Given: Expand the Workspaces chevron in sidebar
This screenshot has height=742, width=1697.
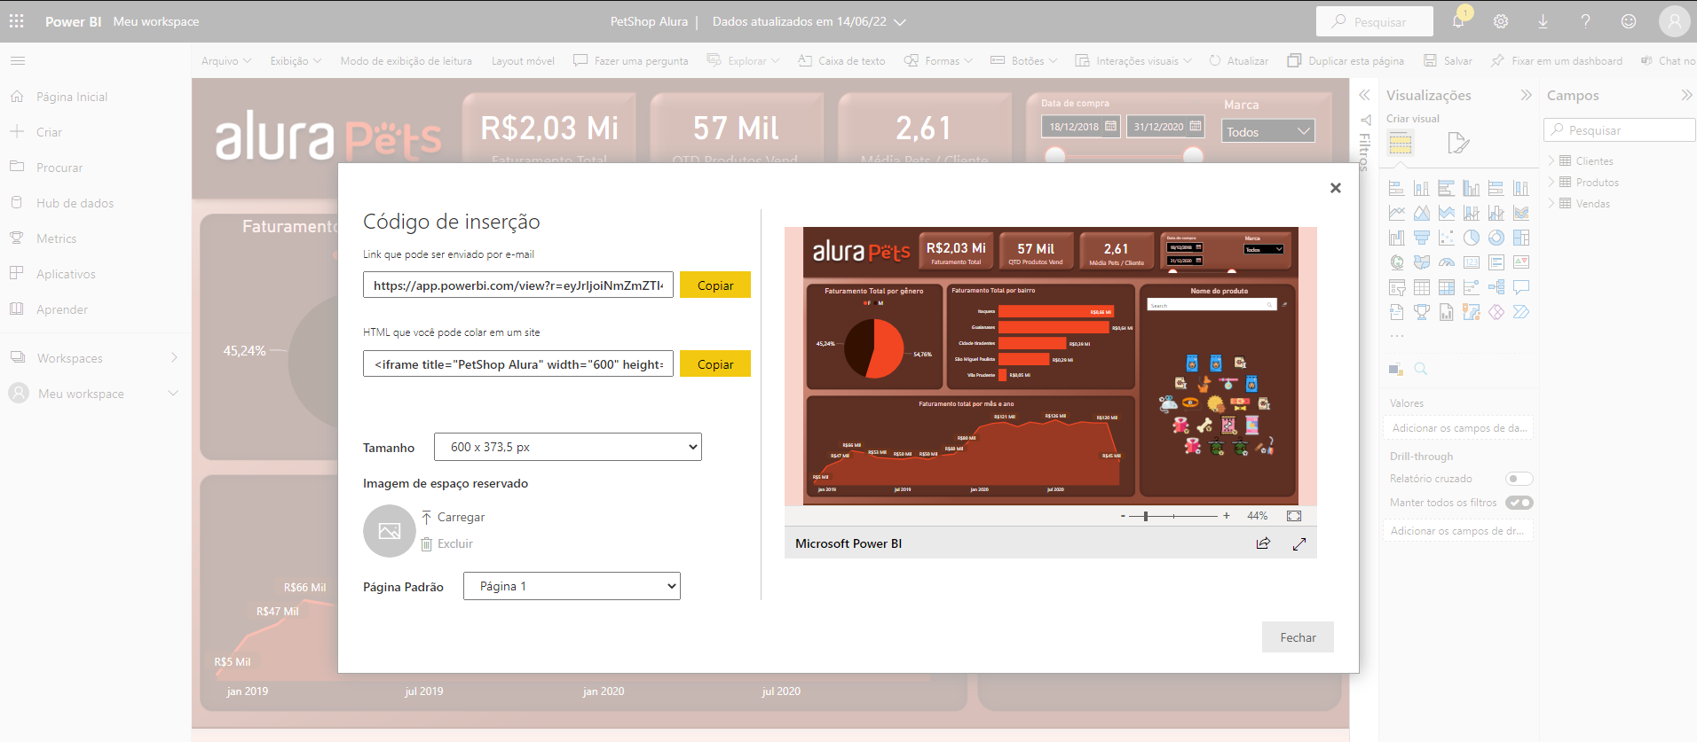Looking at the screenshot, I should (x=174, y=358).
